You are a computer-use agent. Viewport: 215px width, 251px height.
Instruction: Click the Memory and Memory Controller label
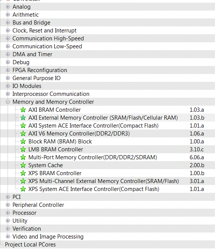(x=53, y=102)
